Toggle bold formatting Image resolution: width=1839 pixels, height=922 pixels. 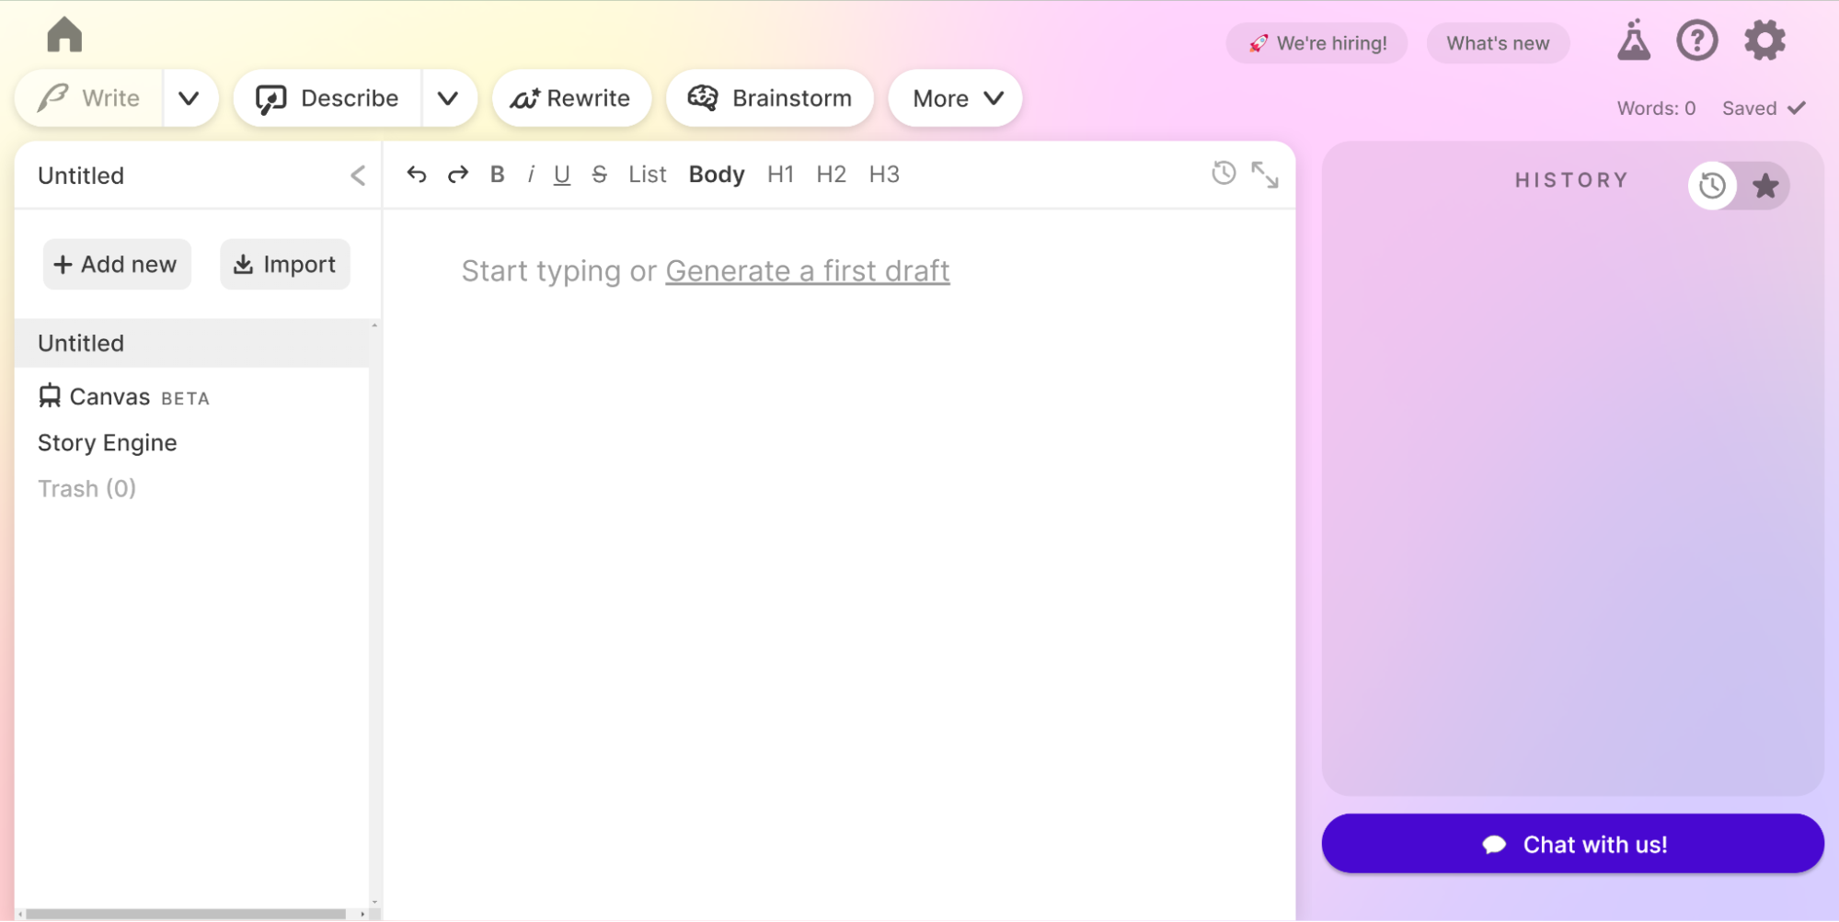[x=497, y=175]
